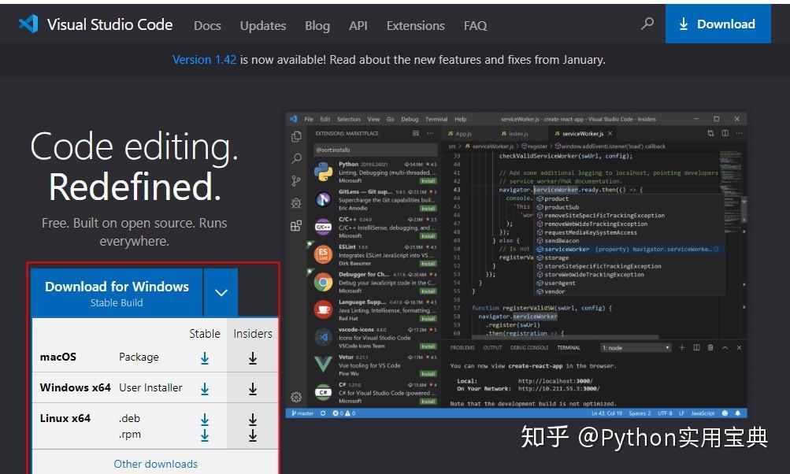Click the @sort:installs extensions search field
Image resolution: width=790 pixels, height=474 pixels.
click(x=376, y=150)
